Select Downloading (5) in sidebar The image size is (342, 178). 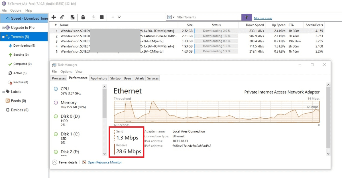point(24,45)
